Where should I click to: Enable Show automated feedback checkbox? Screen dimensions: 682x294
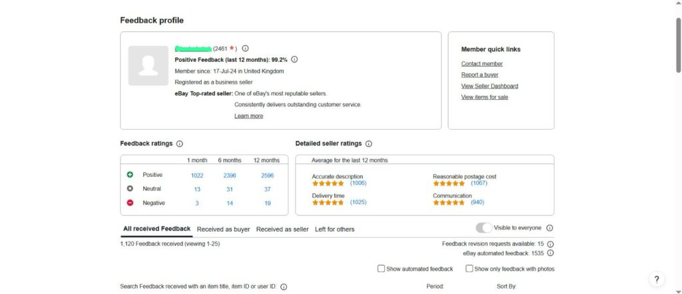coord(381,269)
